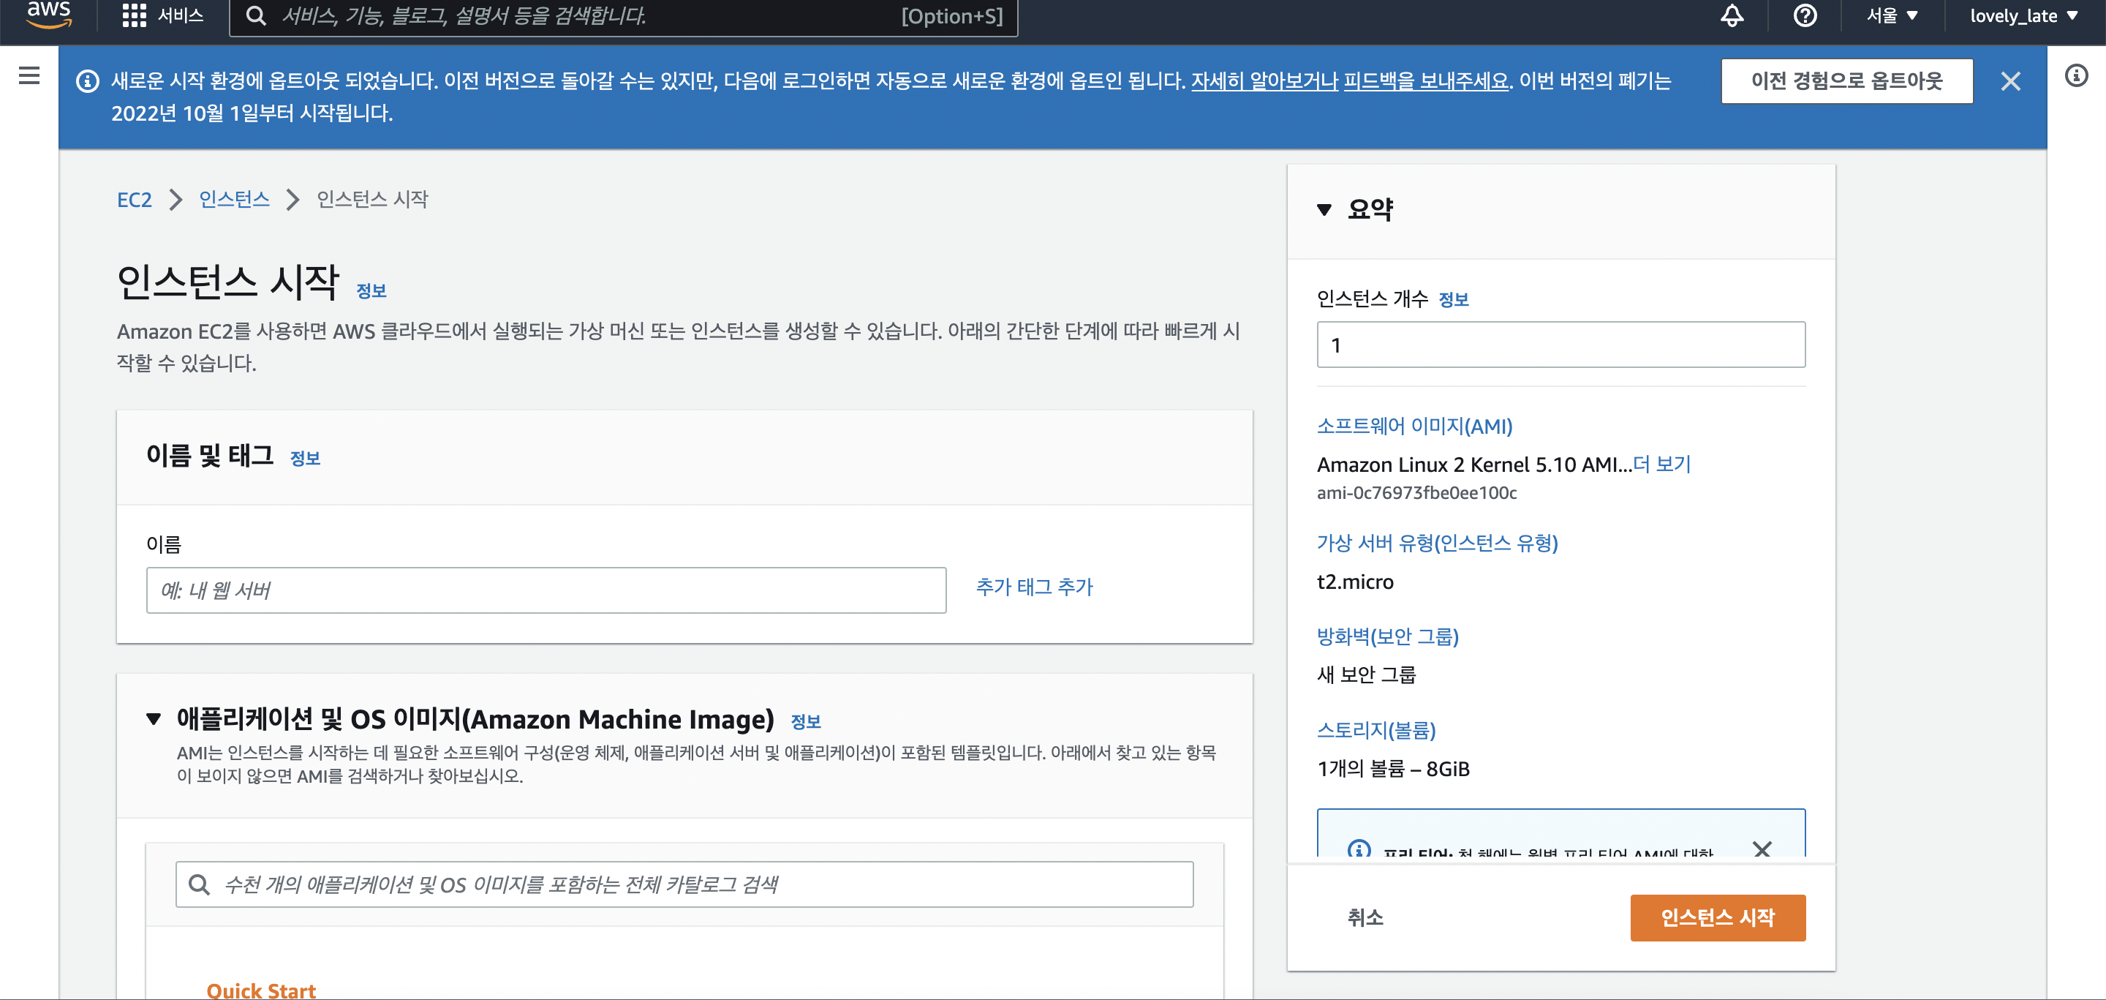Open the info panel icon at right edge
Screen dimensions: 2106x1000
[x=2076, y=76]
